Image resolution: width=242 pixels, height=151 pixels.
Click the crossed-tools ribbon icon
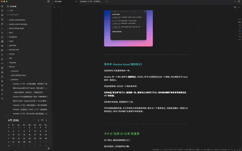[x=2, y=46]
